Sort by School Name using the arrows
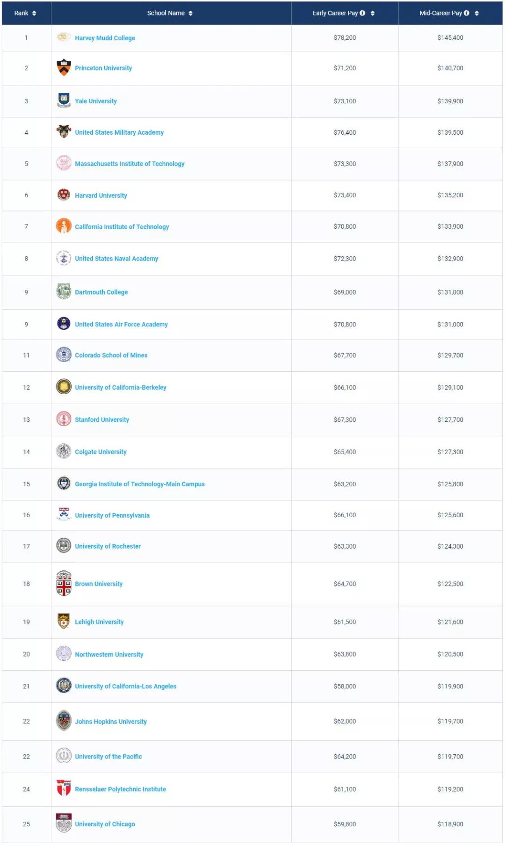505x846 pixels. coord(191,13)
